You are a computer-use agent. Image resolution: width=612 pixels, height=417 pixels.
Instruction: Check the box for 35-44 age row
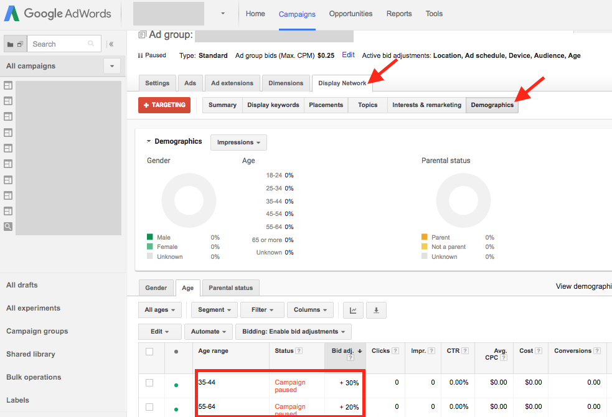149,383
